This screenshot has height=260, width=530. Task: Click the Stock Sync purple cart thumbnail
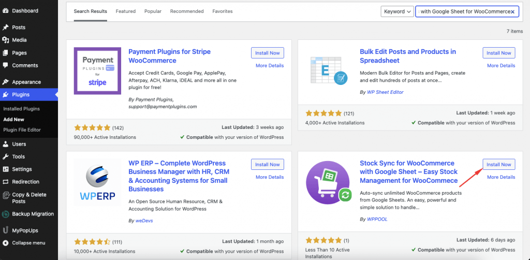329,183
